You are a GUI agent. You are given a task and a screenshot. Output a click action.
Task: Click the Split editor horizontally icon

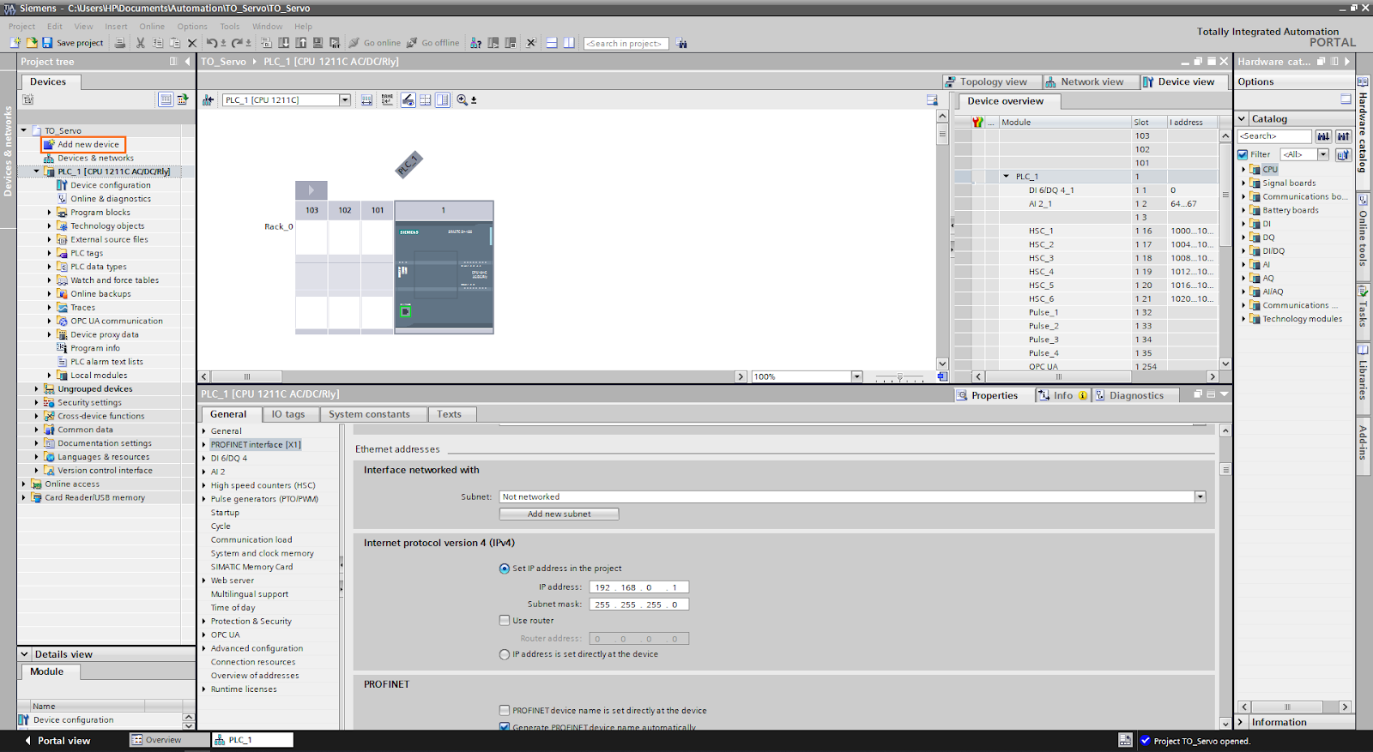click(x=552, y=42)
